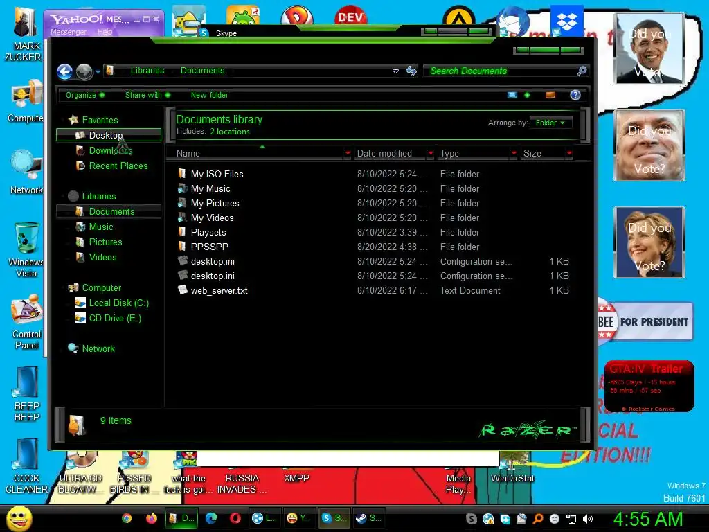Open Help with the question mark icon
Image resolution: width=709 pixels, height=532 pixels.
(575, 95)
